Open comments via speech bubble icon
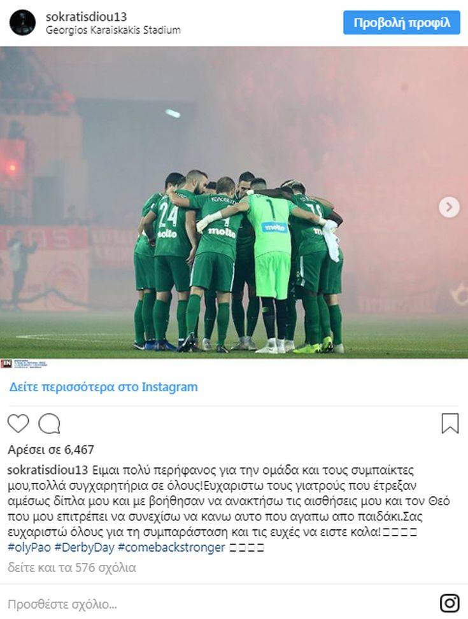This screenshot has height=619, width=468. pos(50,424)
